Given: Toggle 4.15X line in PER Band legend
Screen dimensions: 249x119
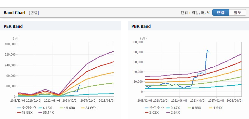Looking at the screenshot, I should (x=45, y=108).
